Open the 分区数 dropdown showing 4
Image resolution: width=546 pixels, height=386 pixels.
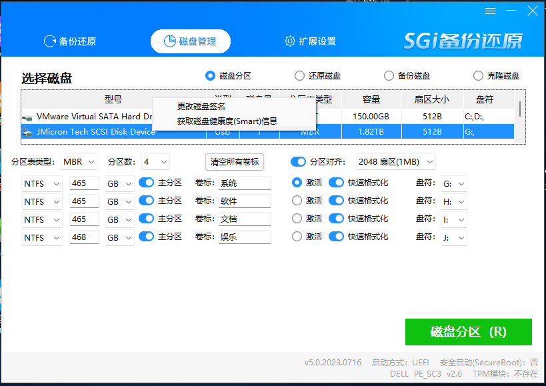point(155,162)
